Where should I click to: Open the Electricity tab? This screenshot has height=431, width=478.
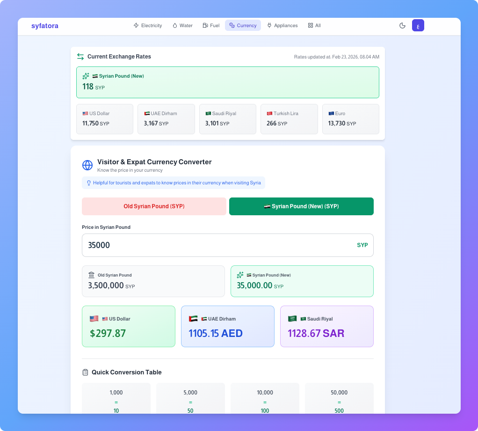point(148,26)
